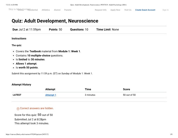Click the Attempt column header
The width and height of the screenshot is (178, 138).
tap(50, 89)
